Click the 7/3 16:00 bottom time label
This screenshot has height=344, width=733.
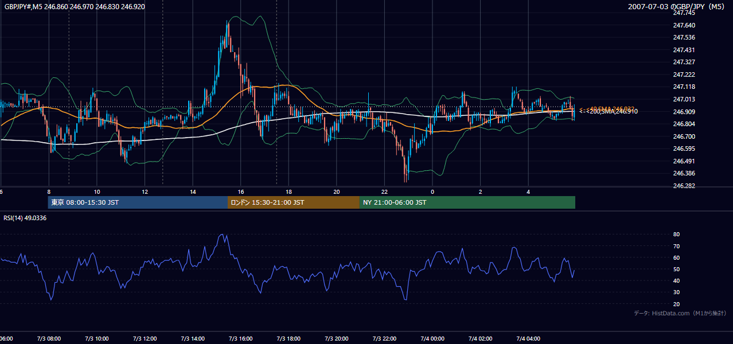coord(241,339)
